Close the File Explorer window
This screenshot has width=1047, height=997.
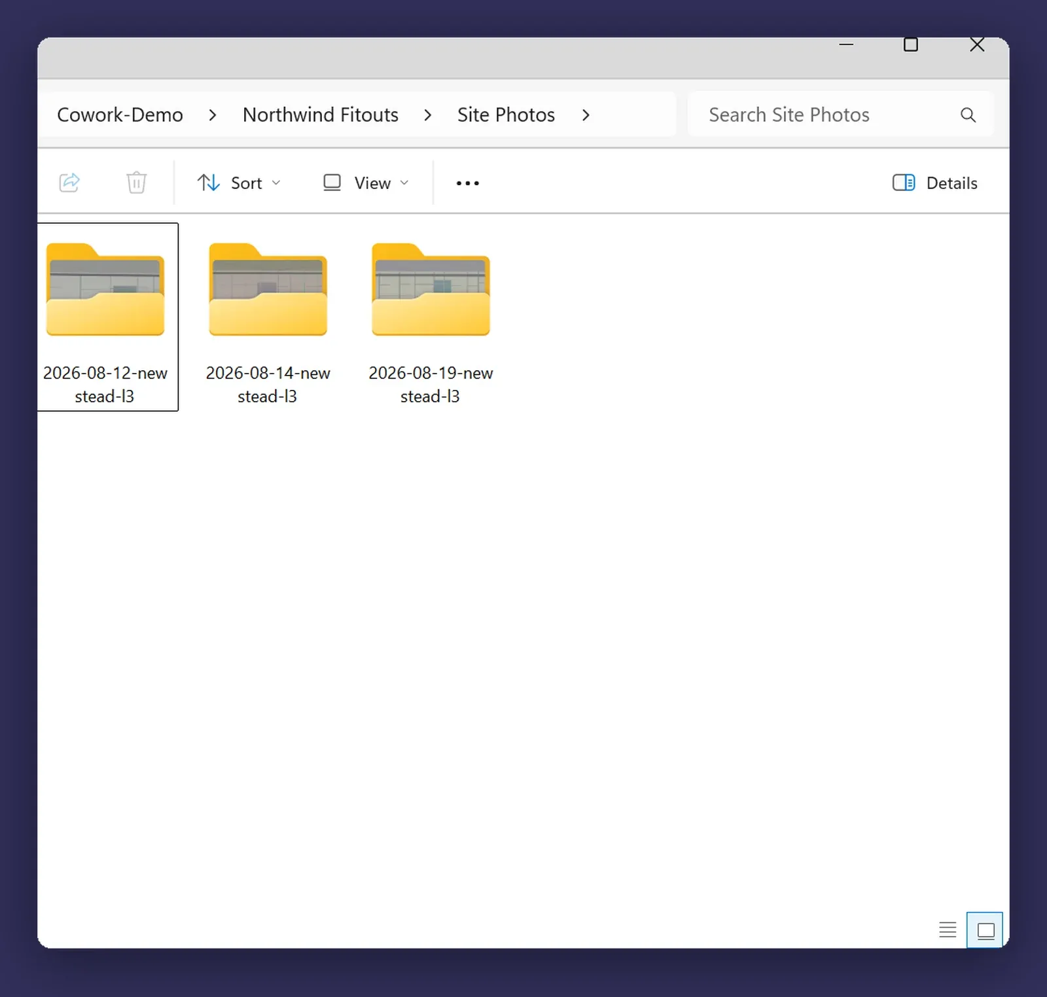(977, 44)
